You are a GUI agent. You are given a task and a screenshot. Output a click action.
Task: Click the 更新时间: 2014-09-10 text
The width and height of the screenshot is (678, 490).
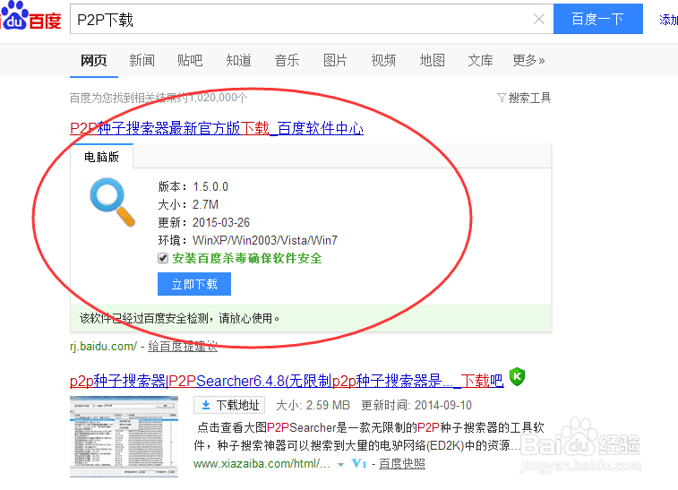point(416,405)
